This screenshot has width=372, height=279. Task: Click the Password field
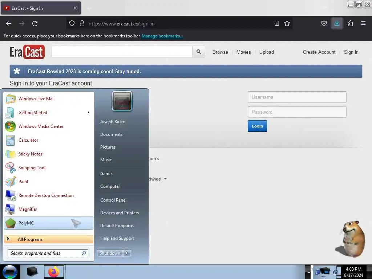[x=297, y=112]
